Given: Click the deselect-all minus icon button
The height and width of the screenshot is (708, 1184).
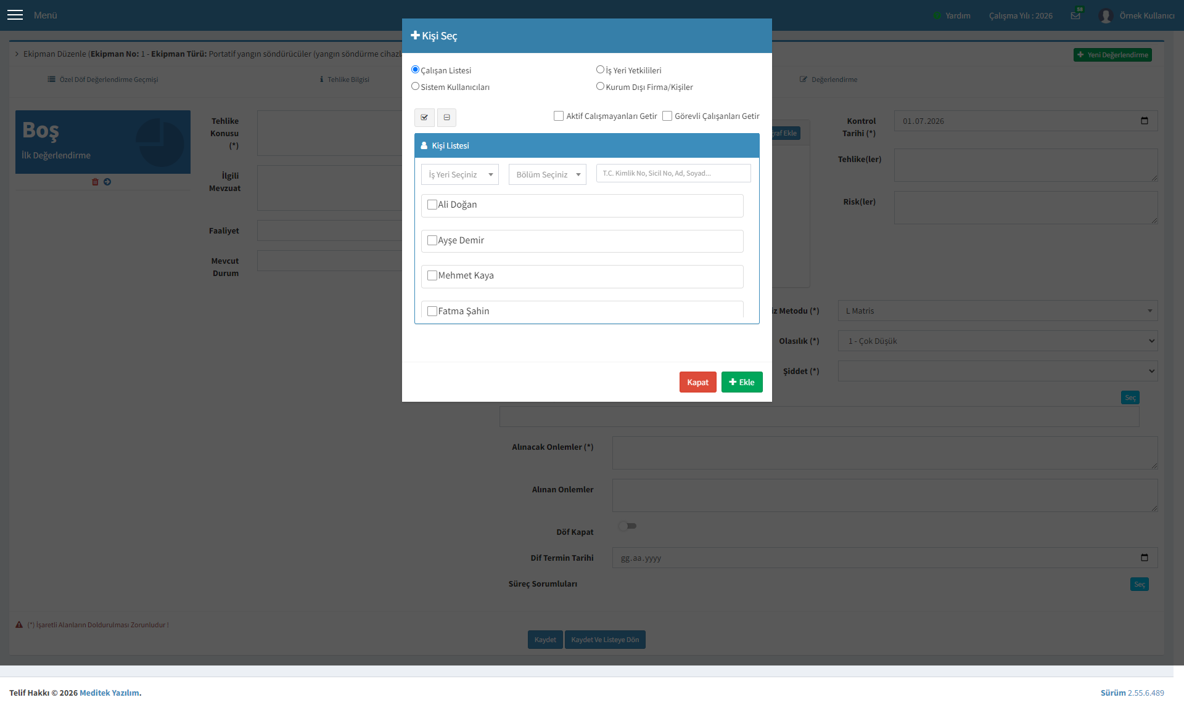Looking at the screenshot, I should point(447,117).
